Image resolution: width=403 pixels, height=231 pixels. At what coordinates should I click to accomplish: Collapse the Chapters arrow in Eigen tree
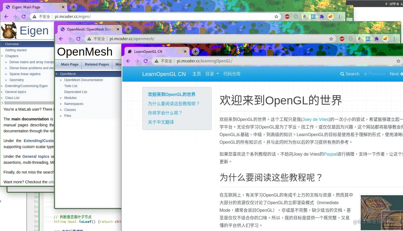pos(2,56)
